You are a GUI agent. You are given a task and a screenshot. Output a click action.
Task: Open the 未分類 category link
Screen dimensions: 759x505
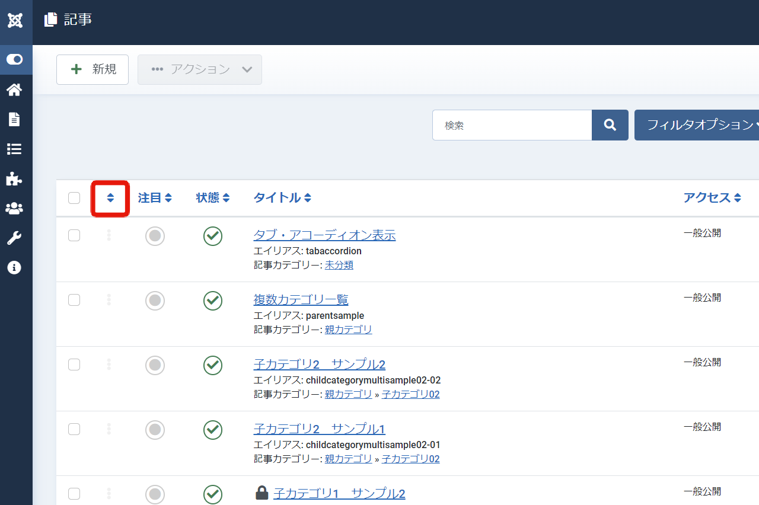tap(339, 265)
